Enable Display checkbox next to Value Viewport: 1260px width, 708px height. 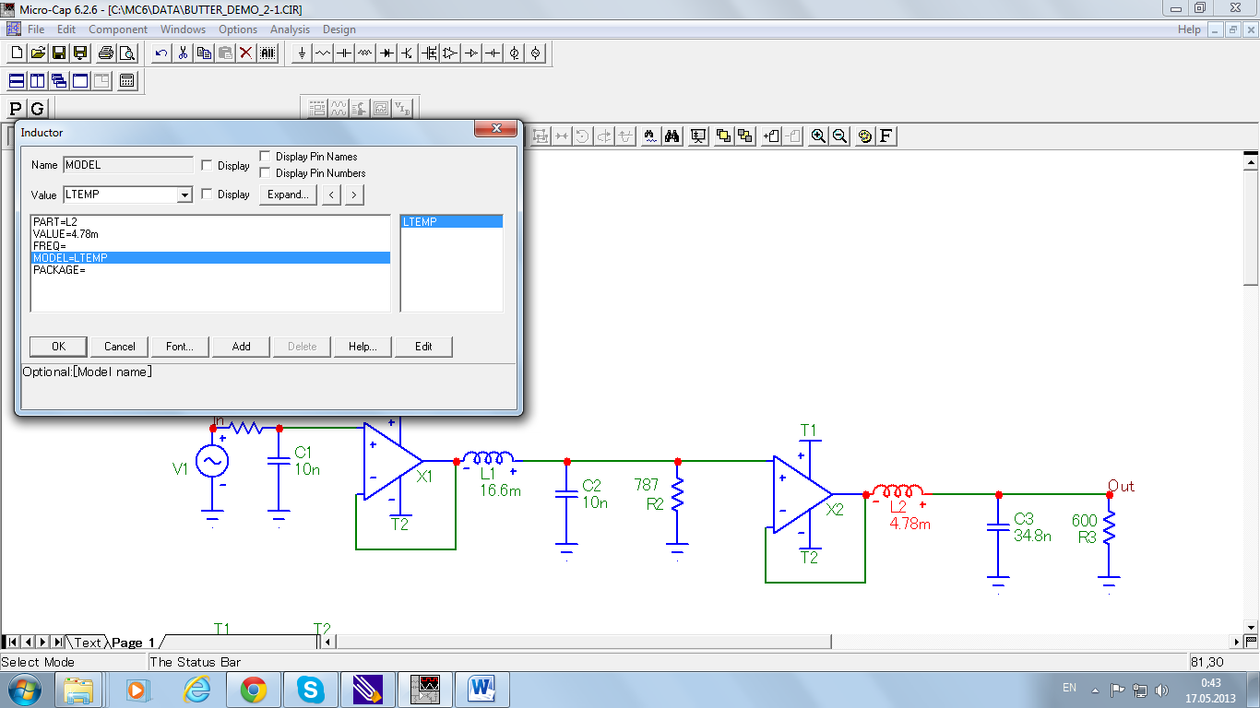207,195
